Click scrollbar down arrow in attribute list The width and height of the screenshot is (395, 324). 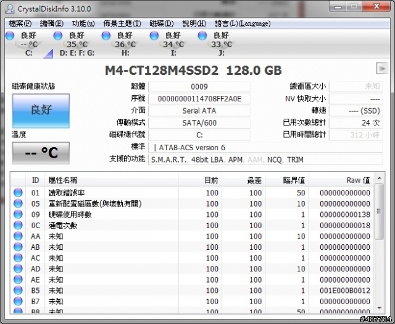click(x=379, y=308)
